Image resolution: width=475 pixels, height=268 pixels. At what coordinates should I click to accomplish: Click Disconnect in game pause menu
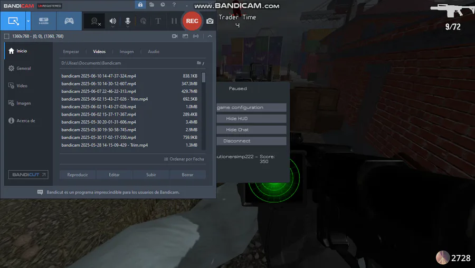point(251,141)
